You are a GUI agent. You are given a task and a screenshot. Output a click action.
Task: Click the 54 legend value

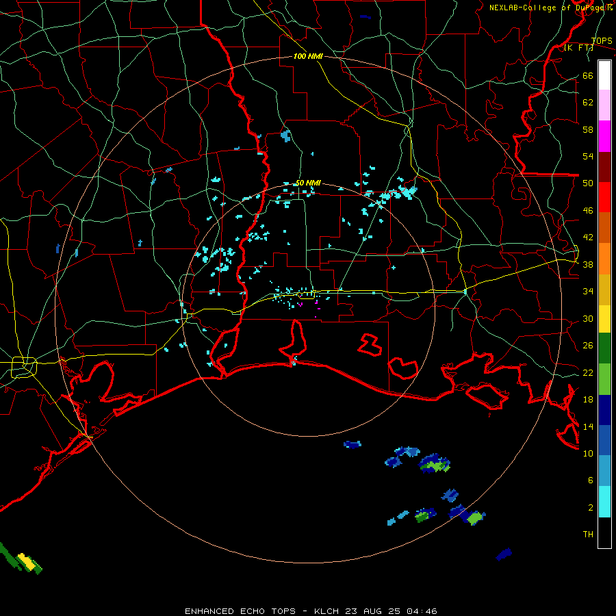(588, 156)
